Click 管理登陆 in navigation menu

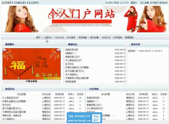(x=129, y=38)
